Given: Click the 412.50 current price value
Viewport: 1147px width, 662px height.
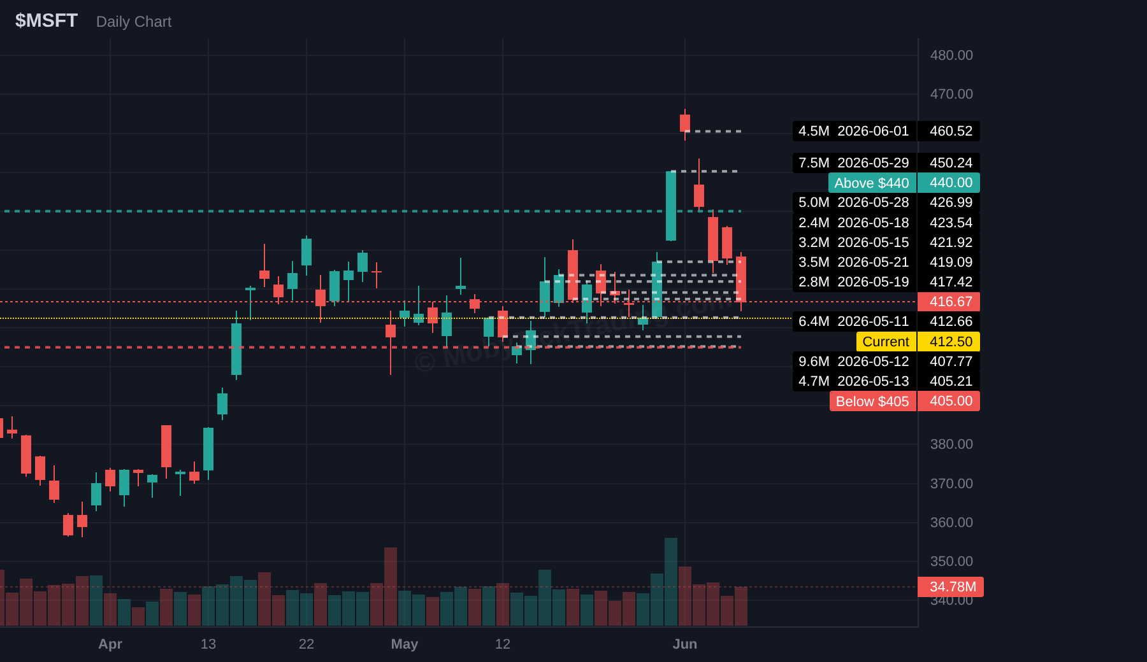Looking at the screenshot, I should tap(949, 342).
